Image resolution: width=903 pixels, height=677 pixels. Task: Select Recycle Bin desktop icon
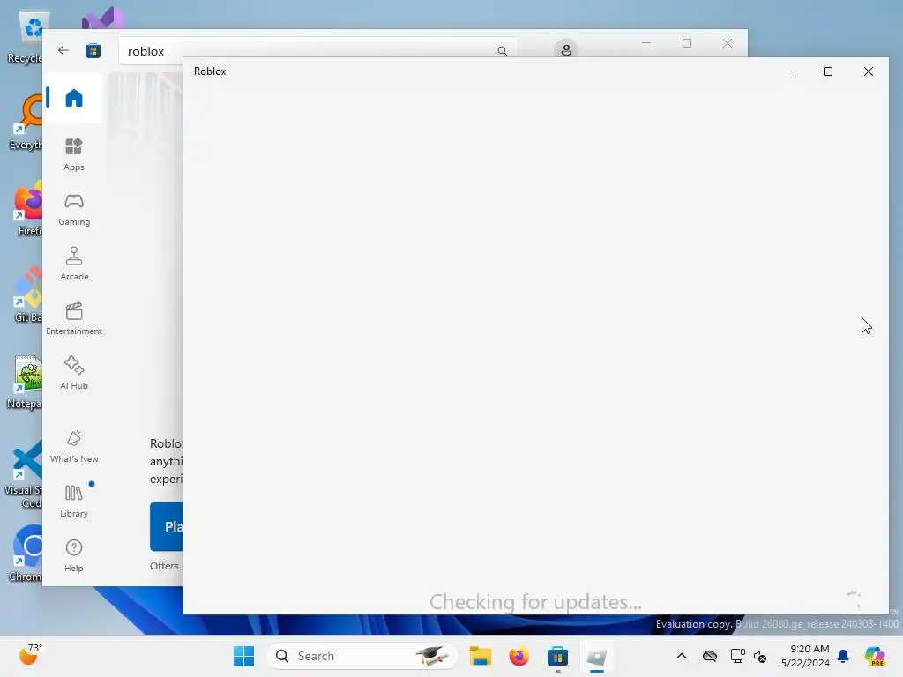(x=26, y=37)
